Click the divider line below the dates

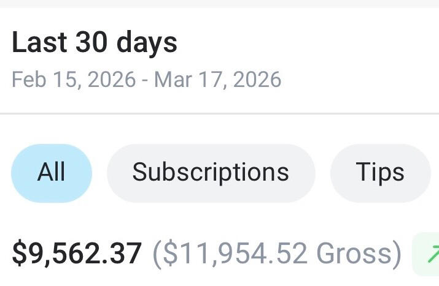pyautogui.click(x=219, y=113)
